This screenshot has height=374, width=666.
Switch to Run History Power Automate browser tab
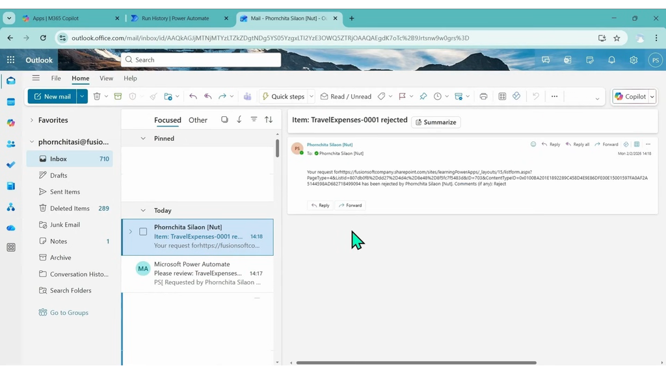click(x=176, y=18)
